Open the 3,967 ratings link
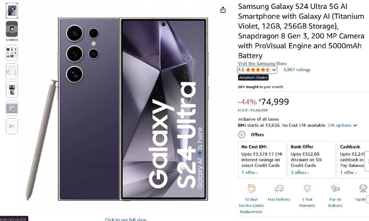This screenshot has width=369, height=221. pyautogui.click(x=297, y=70)
